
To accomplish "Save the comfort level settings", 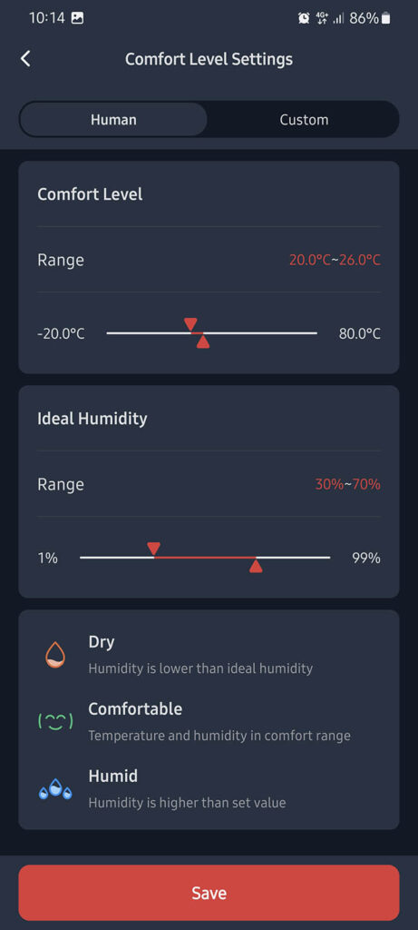I will click(209, 893).
